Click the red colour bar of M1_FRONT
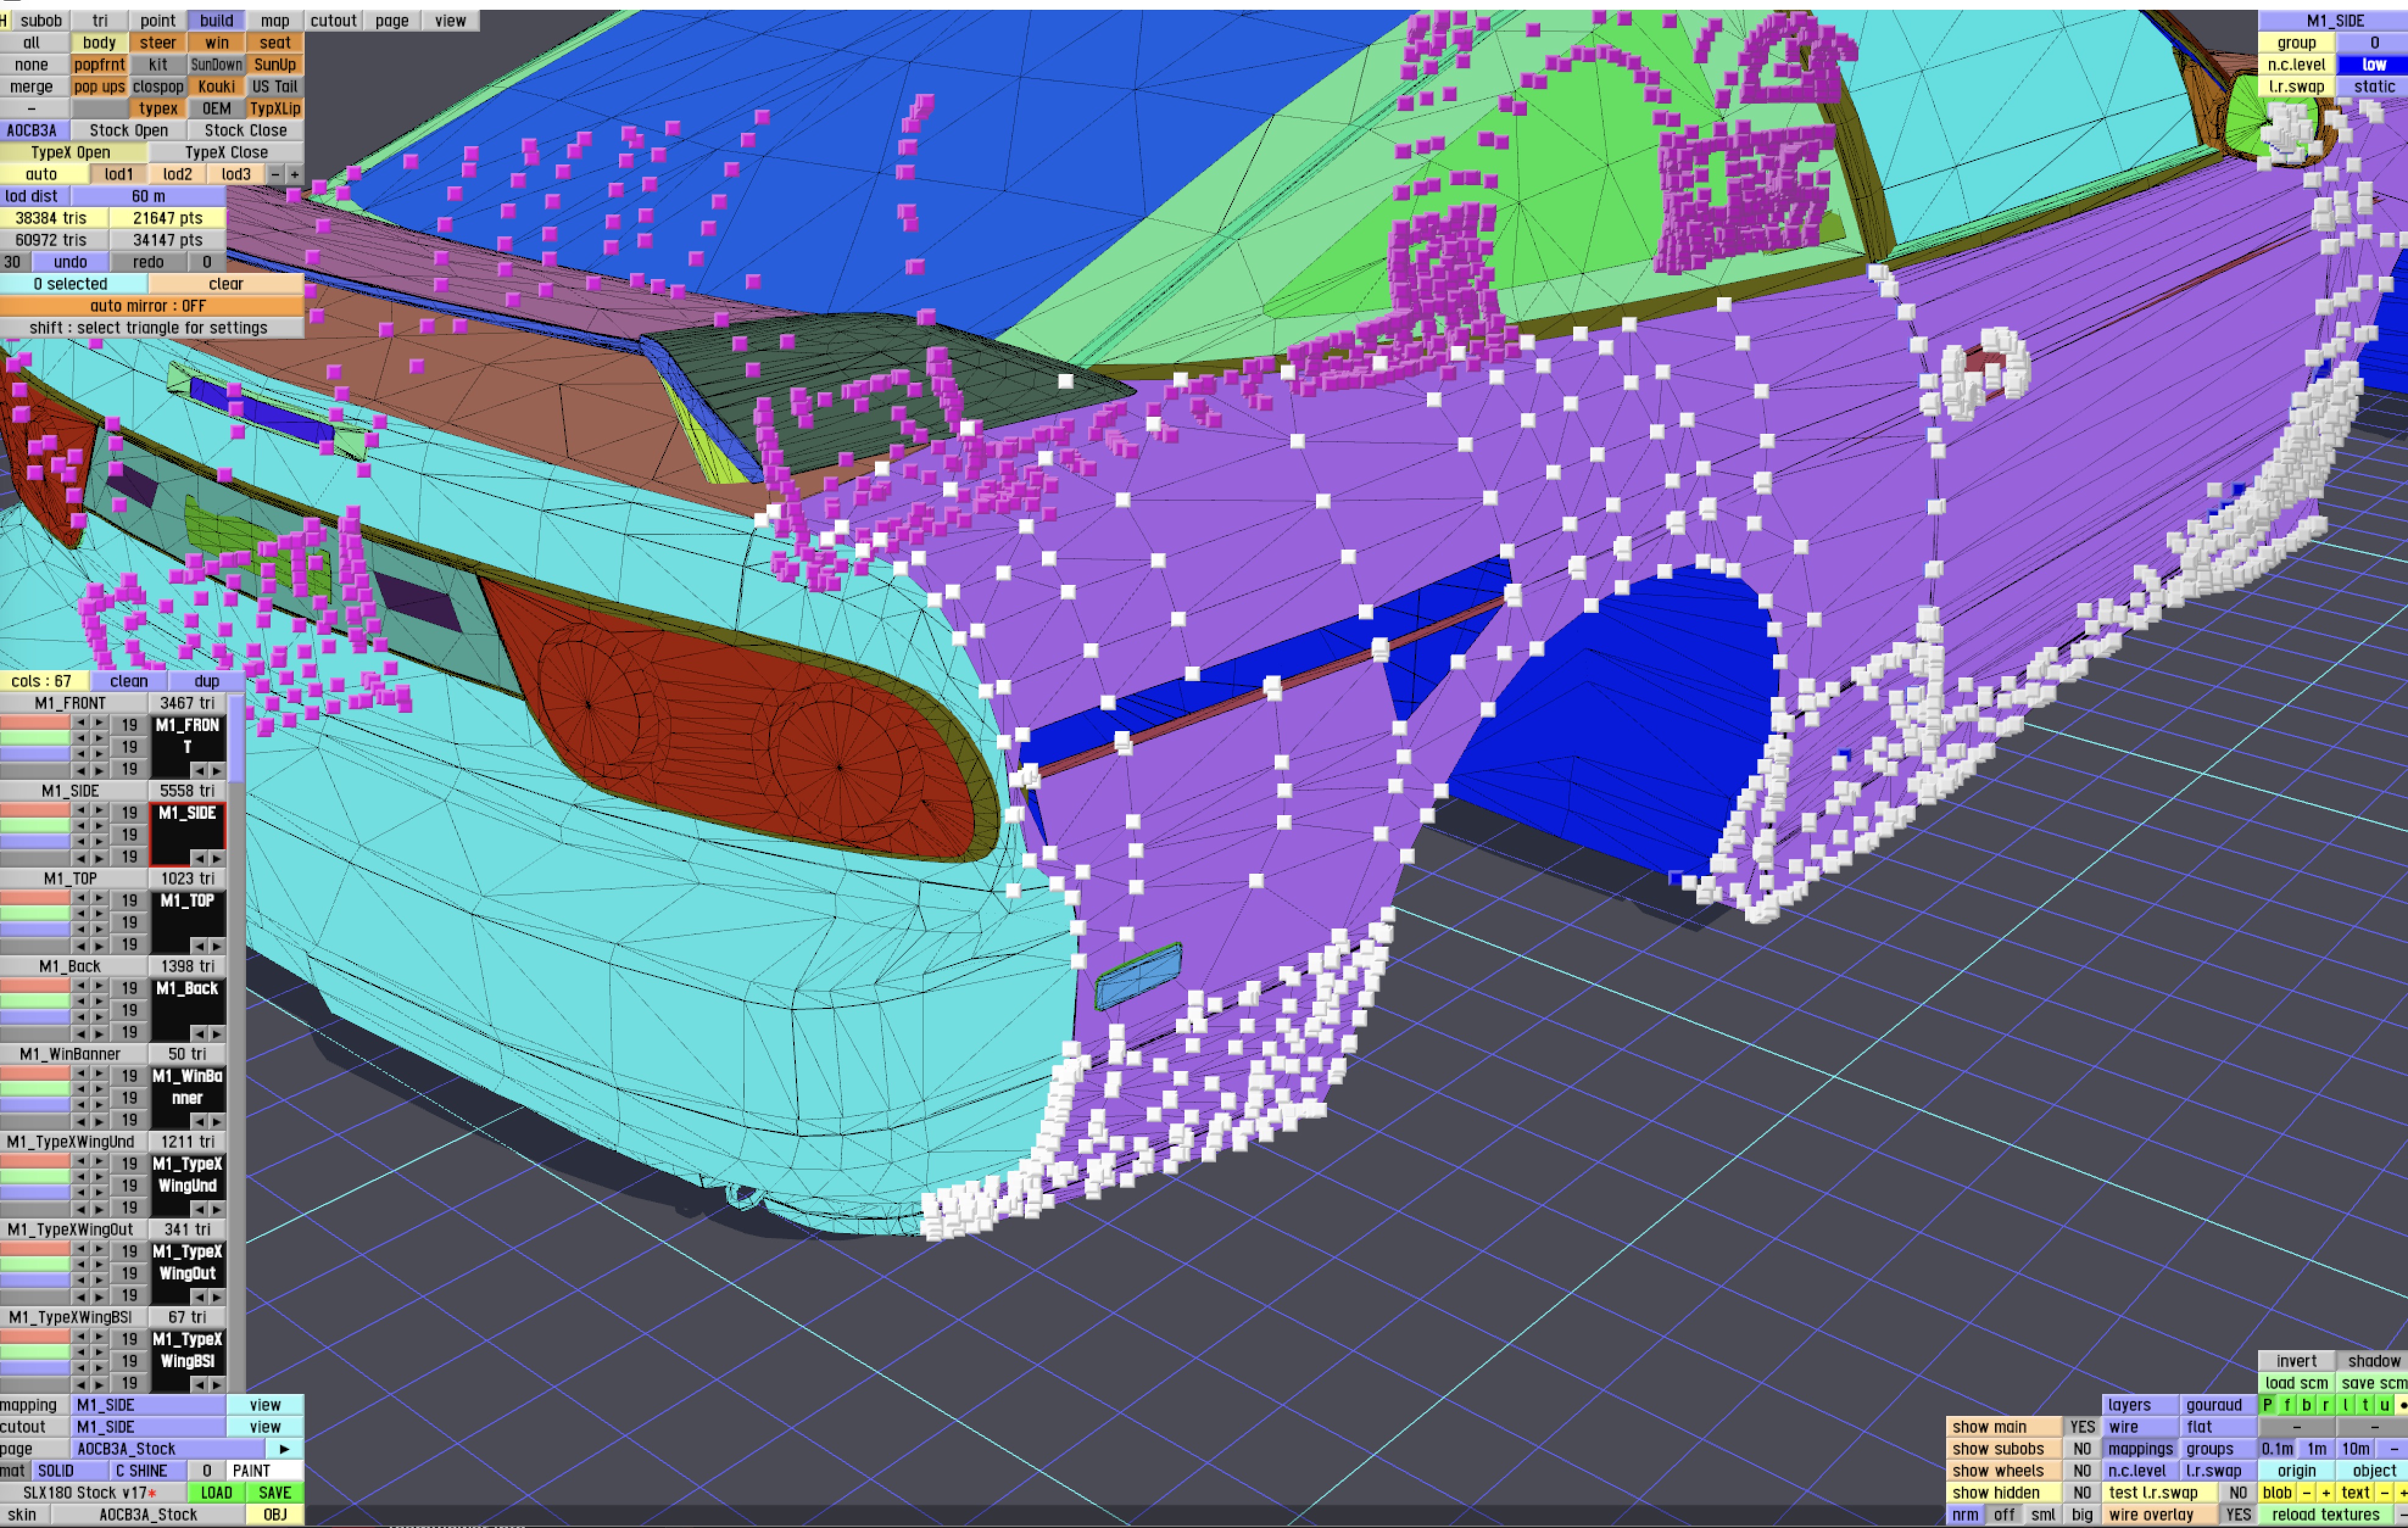2408x1528 pixels. coord(35,723)
